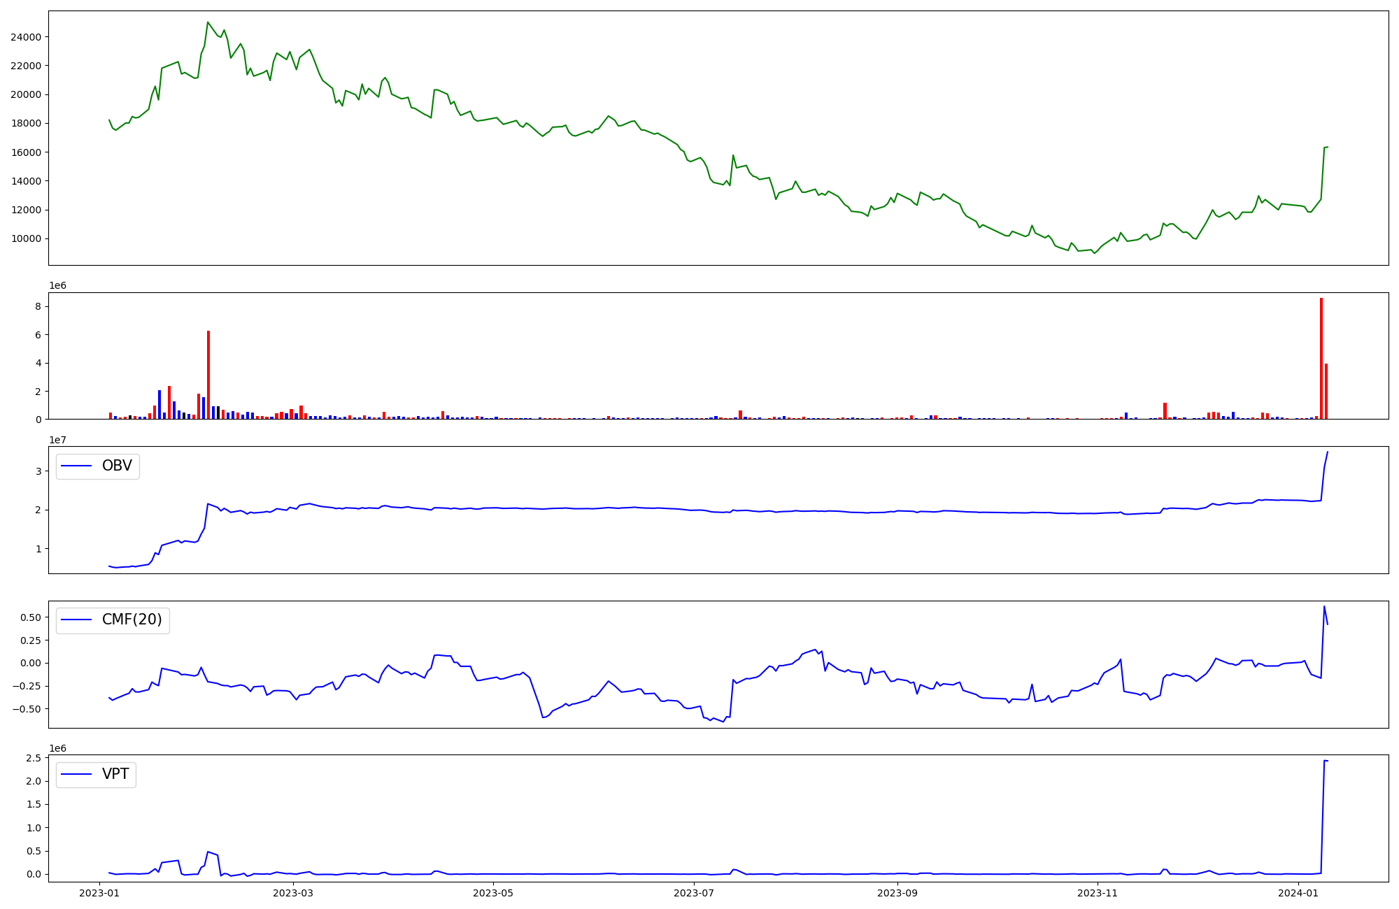Image resolution: width=1399 pixels, height=909 pixels.
Task: Select the 2023-09 date tick label
Action: click(x=897, y=893)
